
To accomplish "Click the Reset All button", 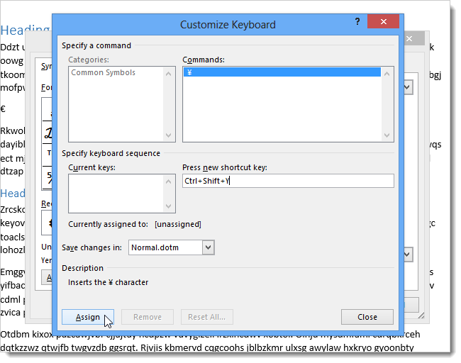I will pos(206,317).
